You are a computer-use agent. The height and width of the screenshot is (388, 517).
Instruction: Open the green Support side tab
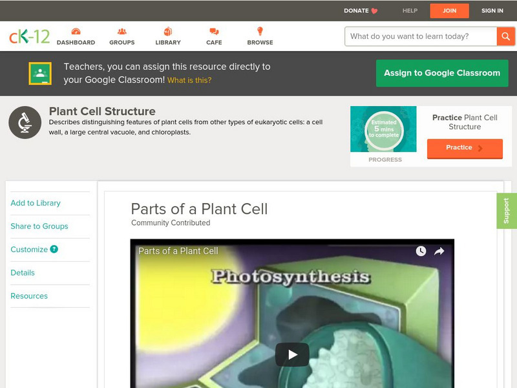[x=507, y=211]
